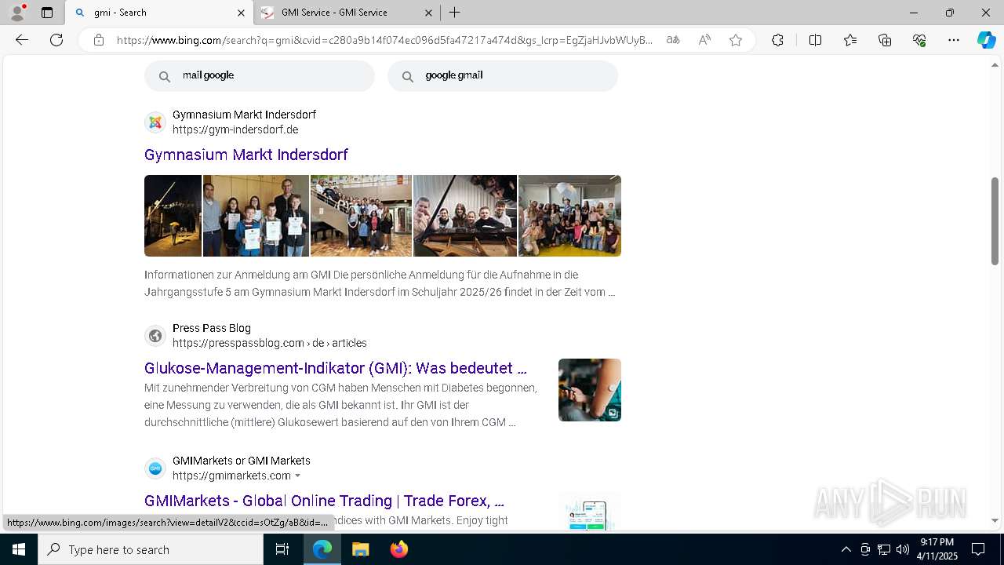
Task: Open the GMI Markets phone app thumbnail
Action: (590, 512)
